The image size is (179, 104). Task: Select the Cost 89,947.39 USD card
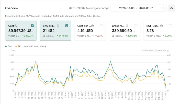click(x=21, y=31)
